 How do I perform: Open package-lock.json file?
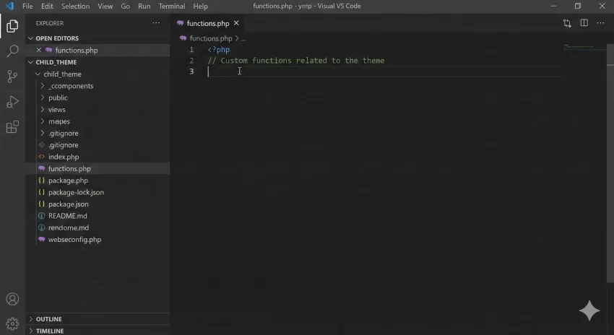[x=76, y=192]
